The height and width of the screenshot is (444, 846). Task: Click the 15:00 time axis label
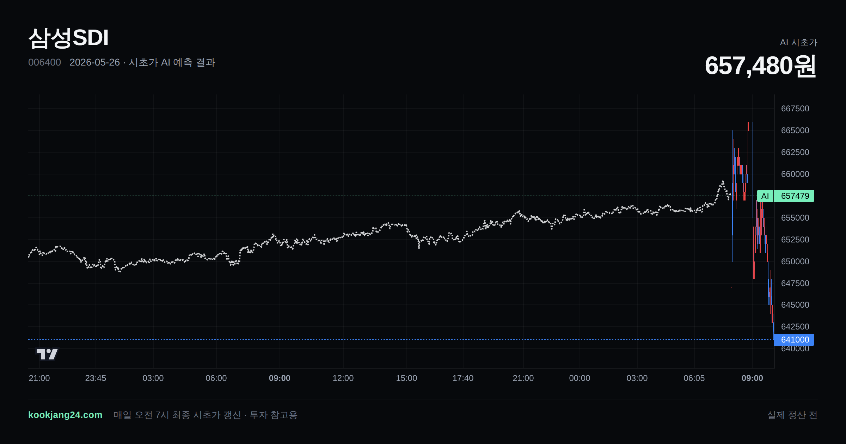406,378
